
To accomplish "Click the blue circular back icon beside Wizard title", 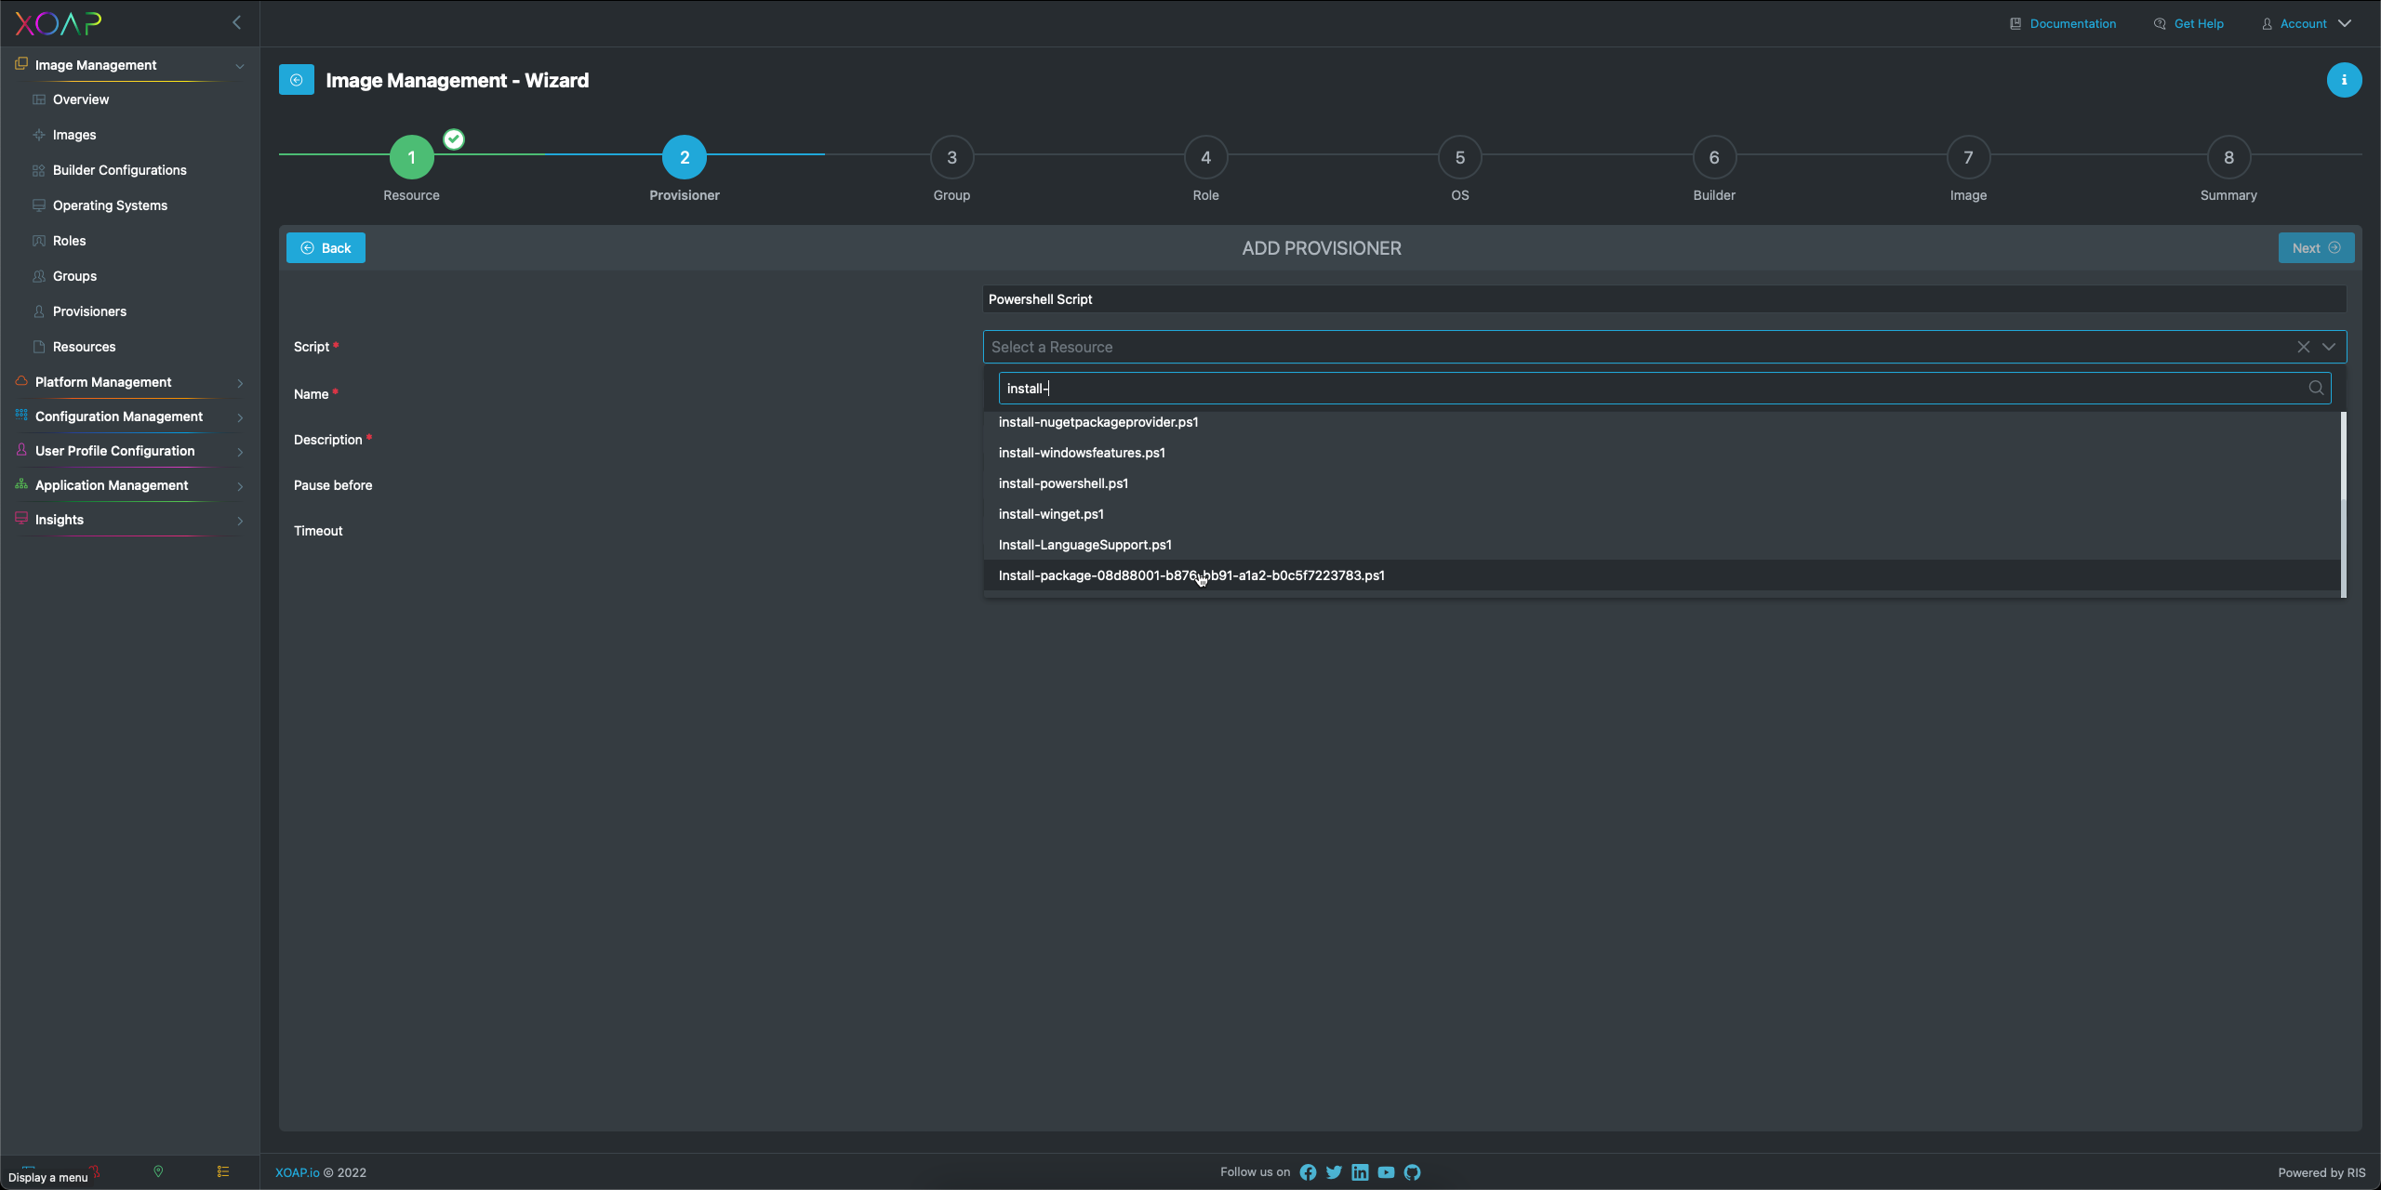I will click(297, 80).
